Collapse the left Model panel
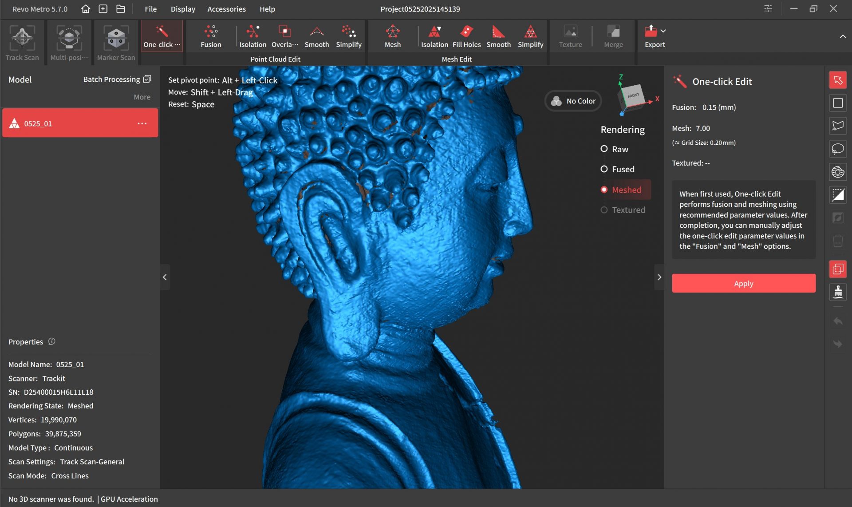852x507 pixels. pos(165,277)
